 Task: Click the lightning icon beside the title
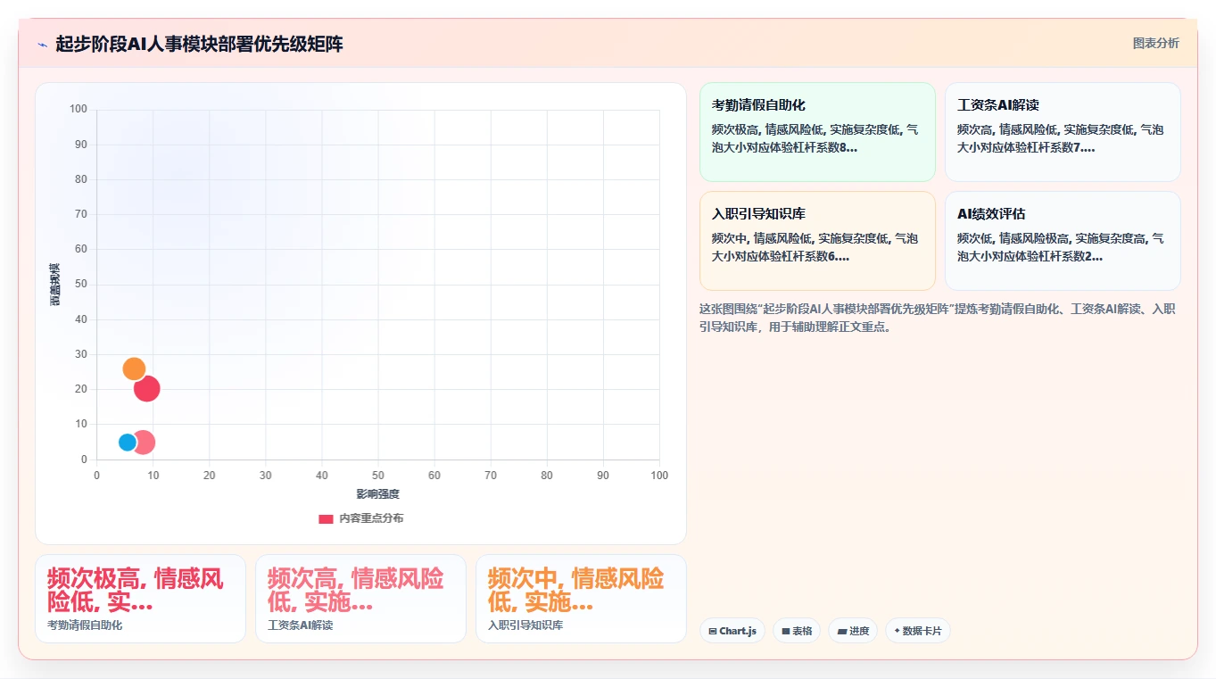click(x=42, y=45)
